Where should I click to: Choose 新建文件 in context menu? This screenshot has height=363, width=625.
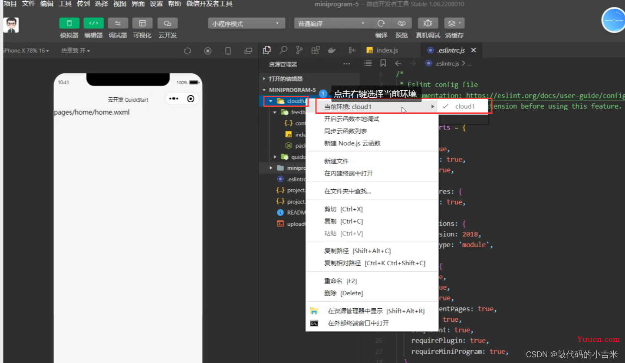point(372,161)
